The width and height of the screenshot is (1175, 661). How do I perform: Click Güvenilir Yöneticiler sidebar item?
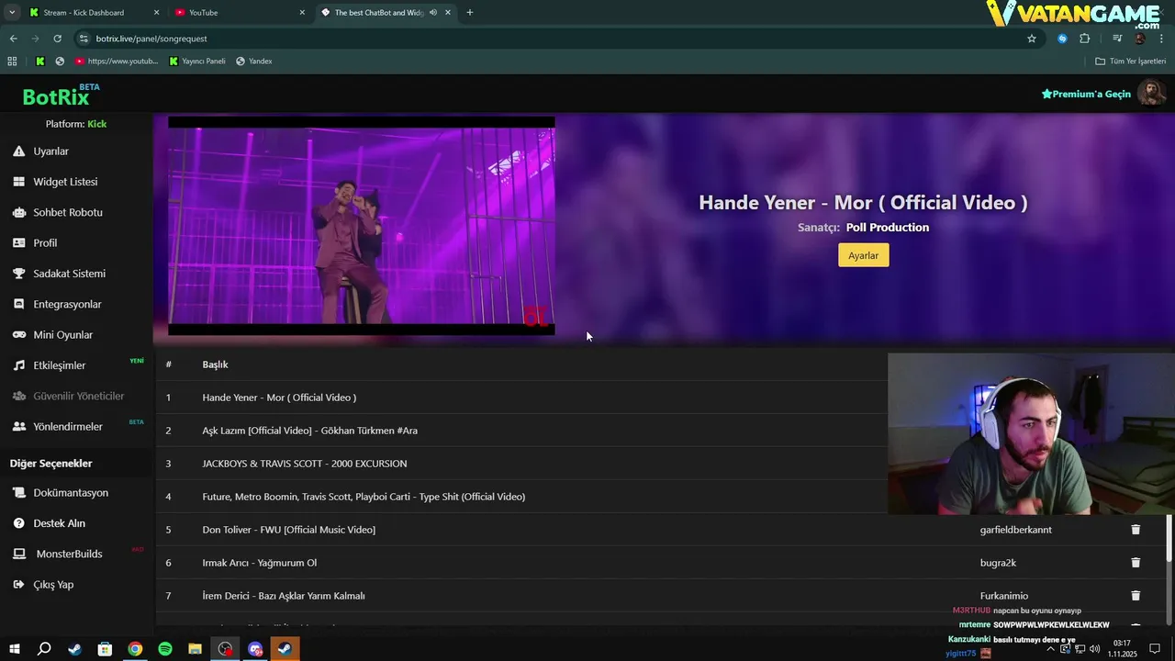point(68,397)
